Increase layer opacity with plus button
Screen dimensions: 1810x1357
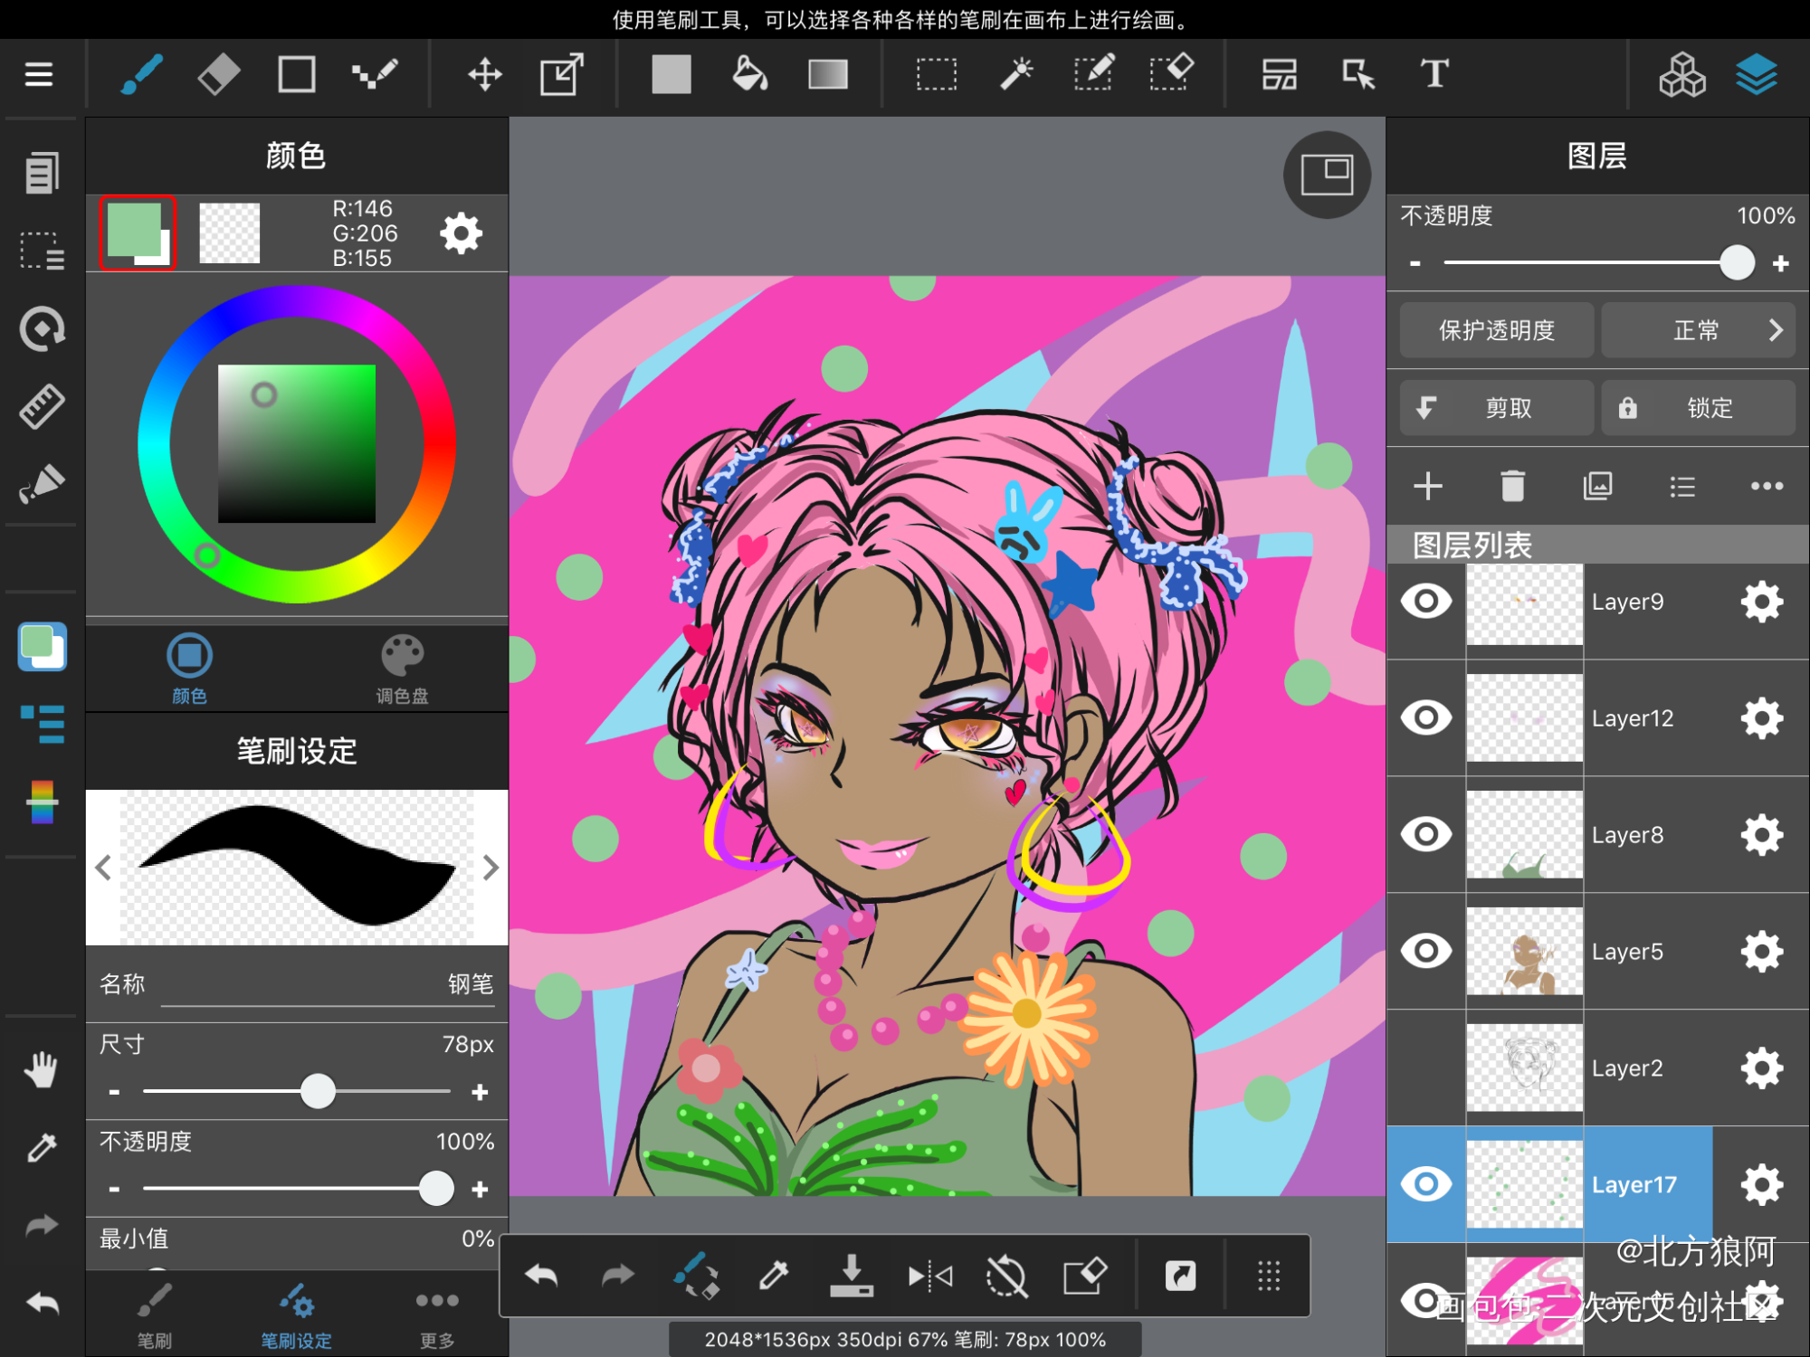1781,263
